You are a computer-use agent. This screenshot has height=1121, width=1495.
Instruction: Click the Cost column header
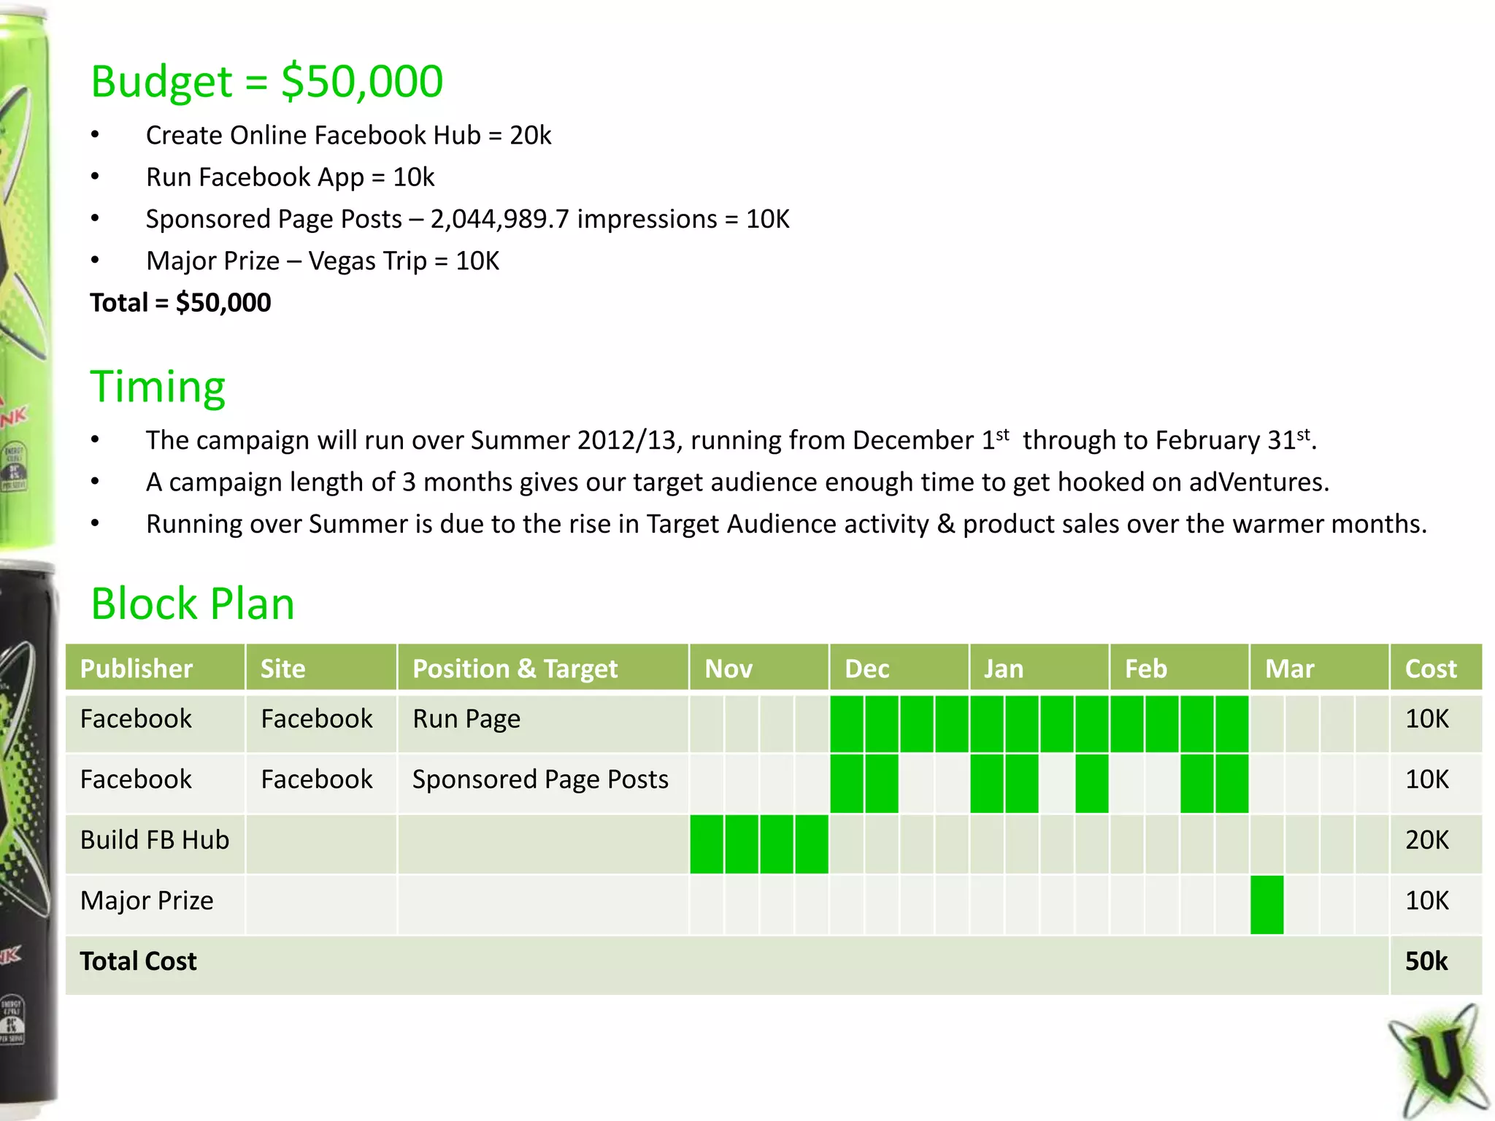[x=1431, y=669]
